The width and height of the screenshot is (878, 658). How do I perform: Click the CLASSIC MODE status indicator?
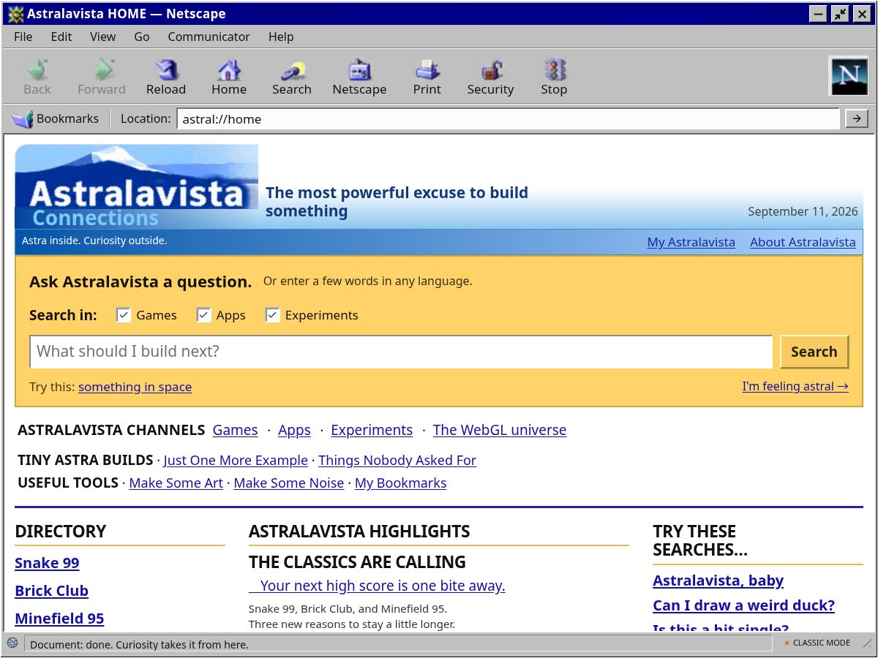817,643
